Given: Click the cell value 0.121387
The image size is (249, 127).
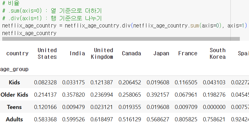Looking at the screenshot, I should pos(102,82).
